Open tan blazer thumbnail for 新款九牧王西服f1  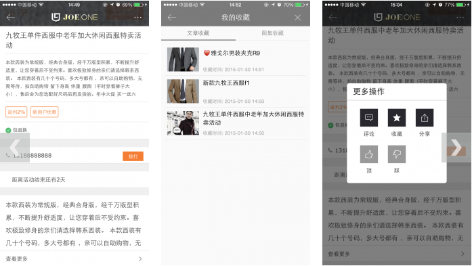coord(183,91)
